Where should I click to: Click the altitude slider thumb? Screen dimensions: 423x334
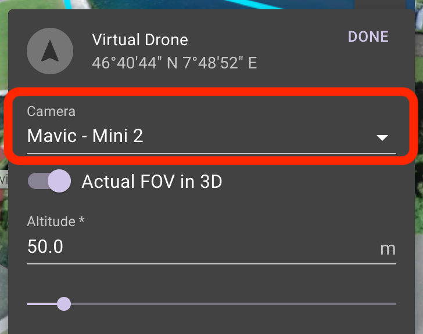pyautogui.click(x=64, y=304)
